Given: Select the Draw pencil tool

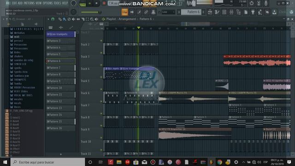Looking at the screenshot, I should pyautogui.click(x=60, y=19).
